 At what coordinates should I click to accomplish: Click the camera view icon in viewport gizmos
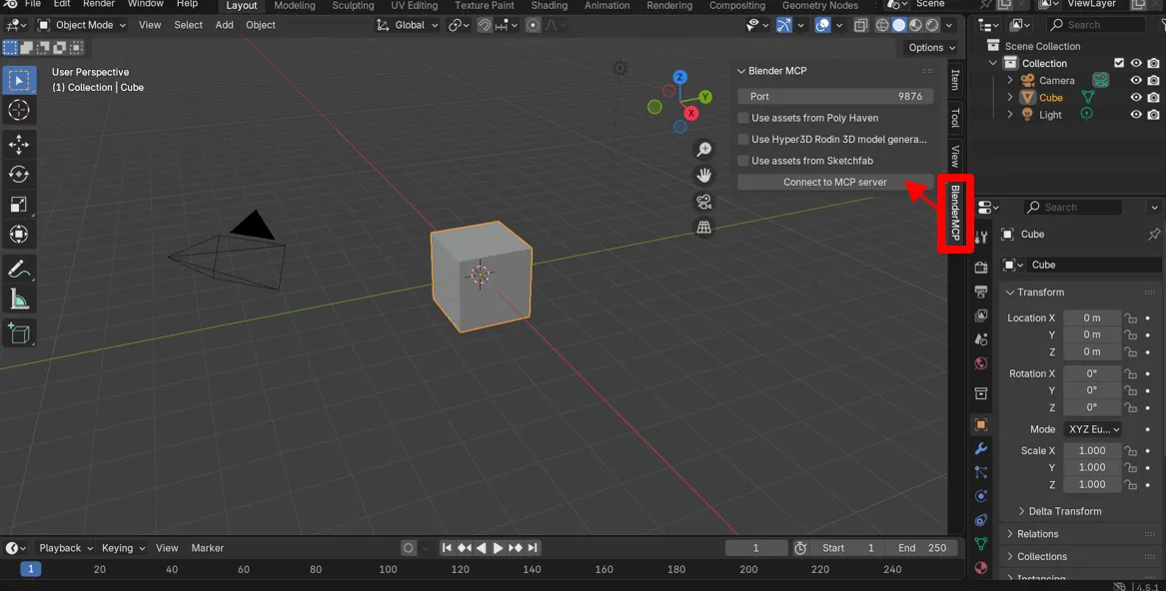(x=703, y=201)
